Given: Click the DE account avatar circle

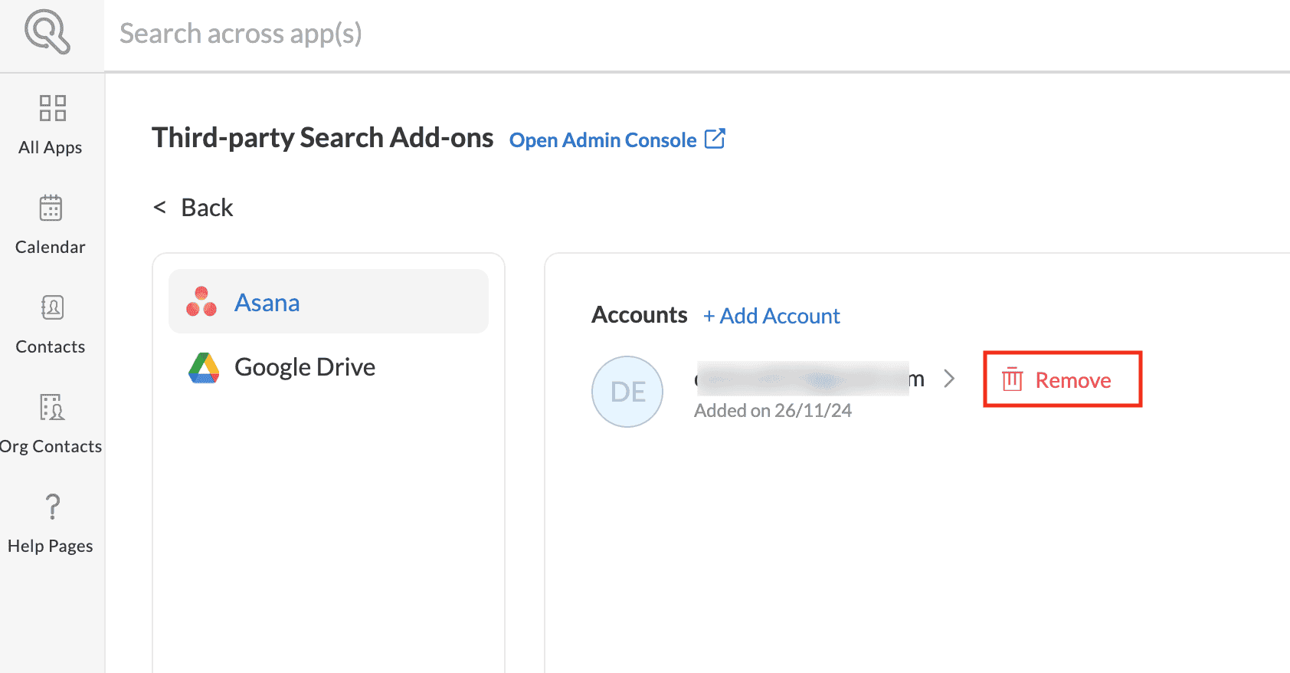Looking at the screenshot, I should (x=627, y=392).
